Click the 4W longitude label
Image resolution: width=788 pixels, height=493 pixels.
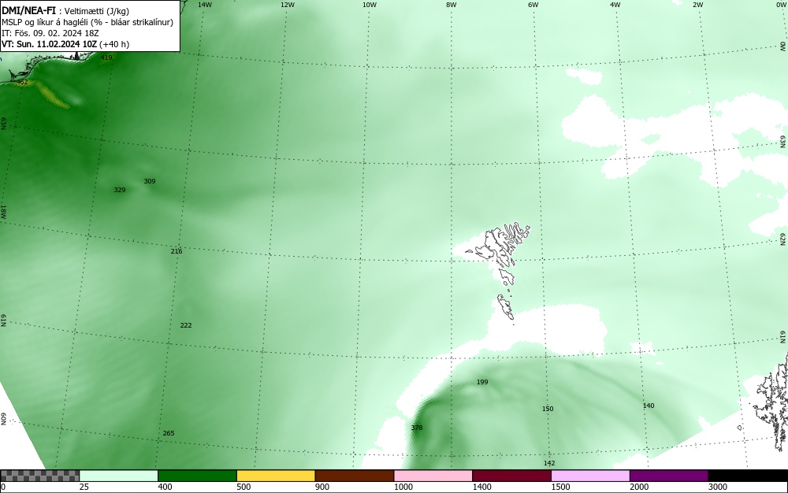615,5
